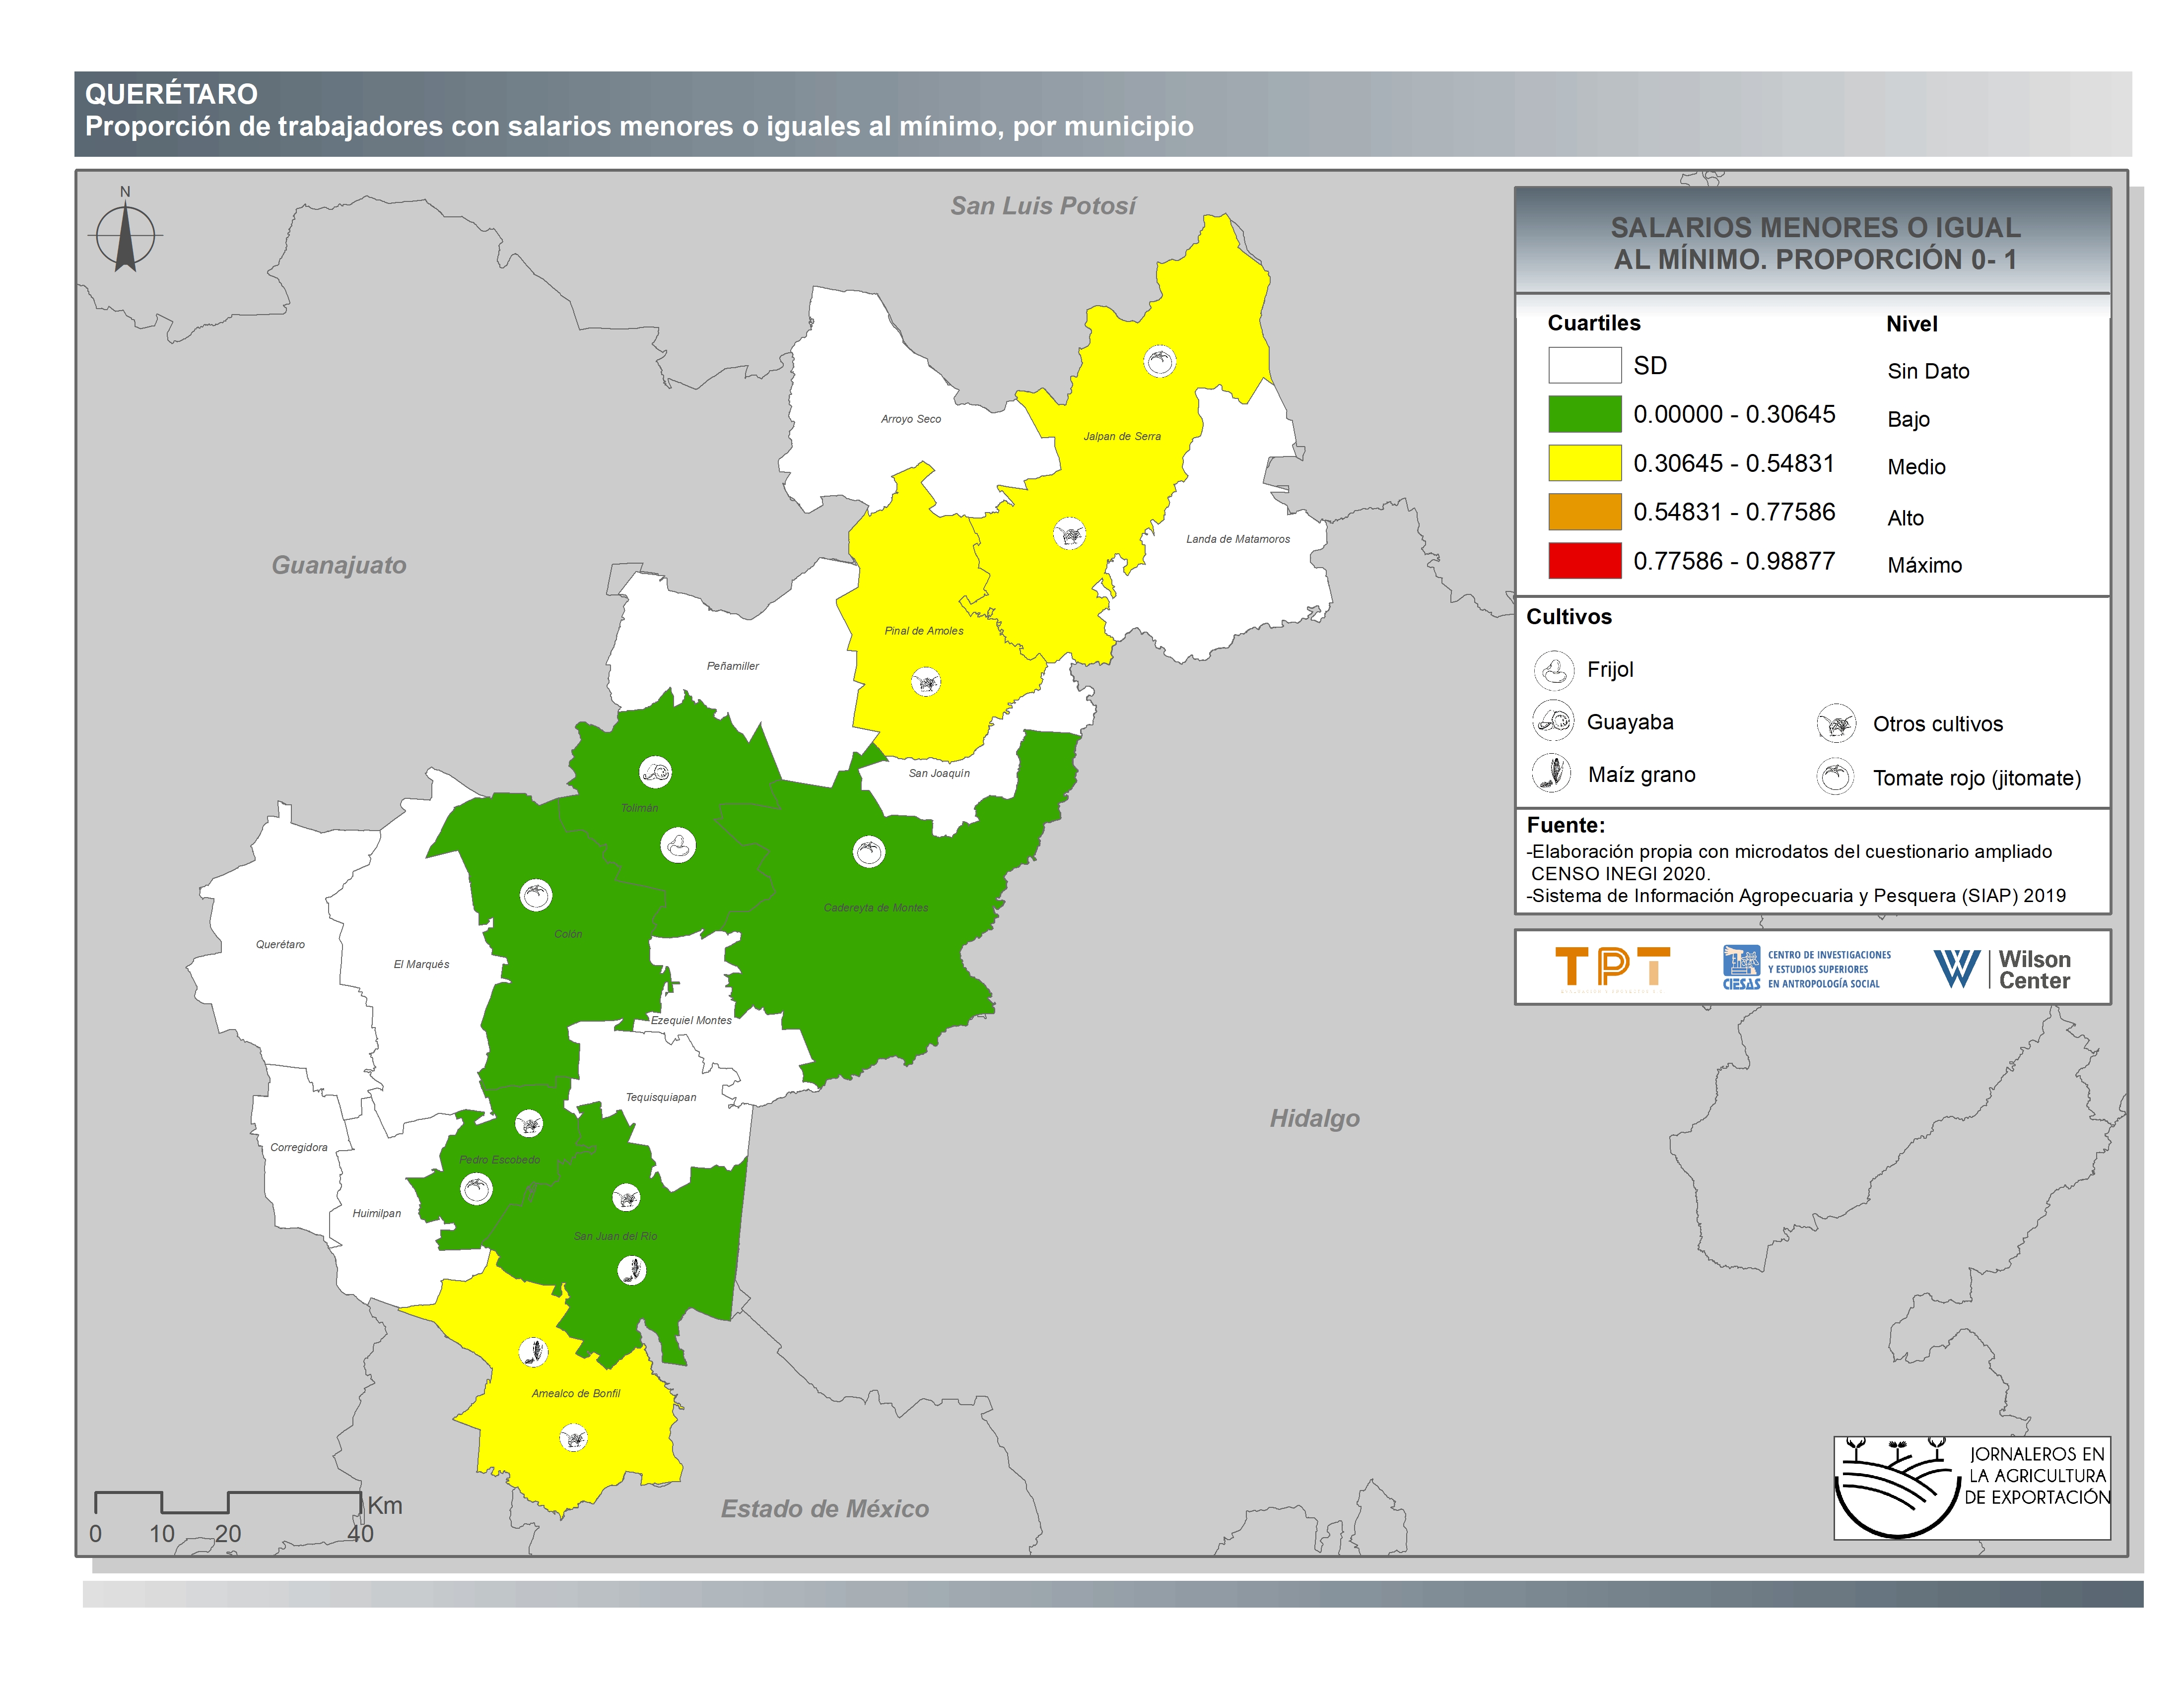Viewport: 2184px width, 1687px height.
Task: Click the guayaba icon above the Tolimán label
Action: [655, 772]
